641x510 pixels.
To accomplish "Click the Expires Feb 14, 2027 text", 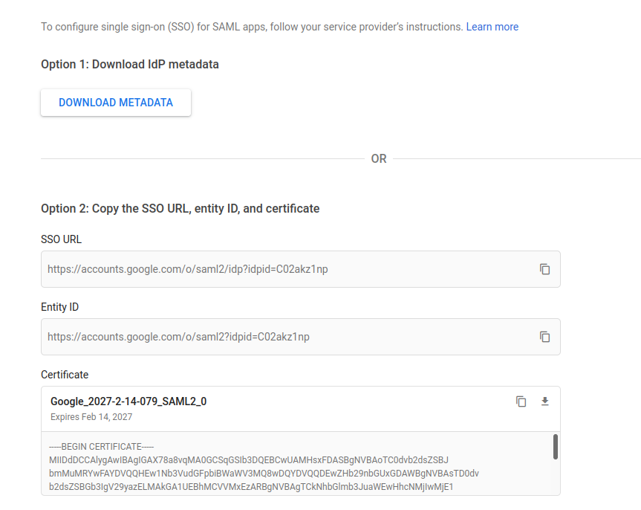I will [x=91, y=417].
